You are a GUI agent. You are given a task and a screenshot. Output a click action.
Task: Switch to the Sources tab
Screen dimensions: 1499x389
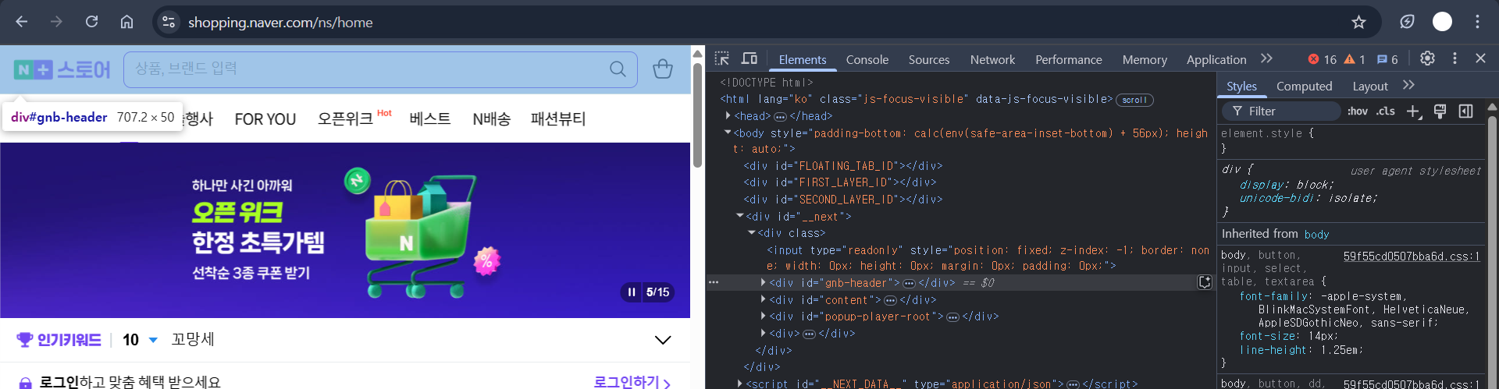pos(929,59)
